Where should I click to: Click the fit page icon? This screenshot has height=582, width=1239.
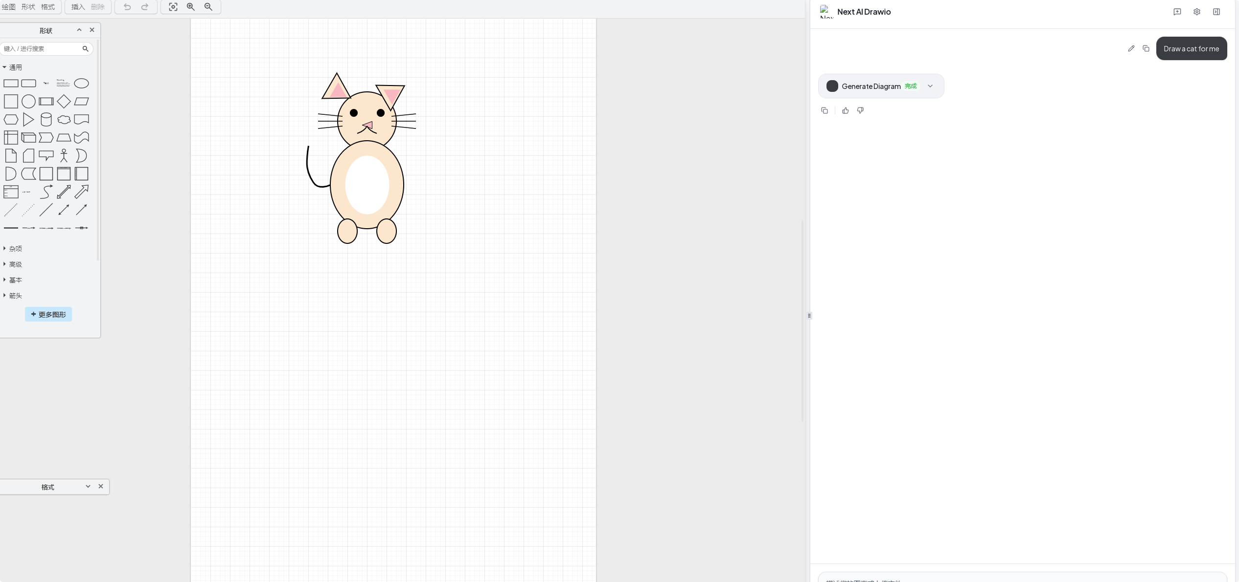click(x=173, y=7)
